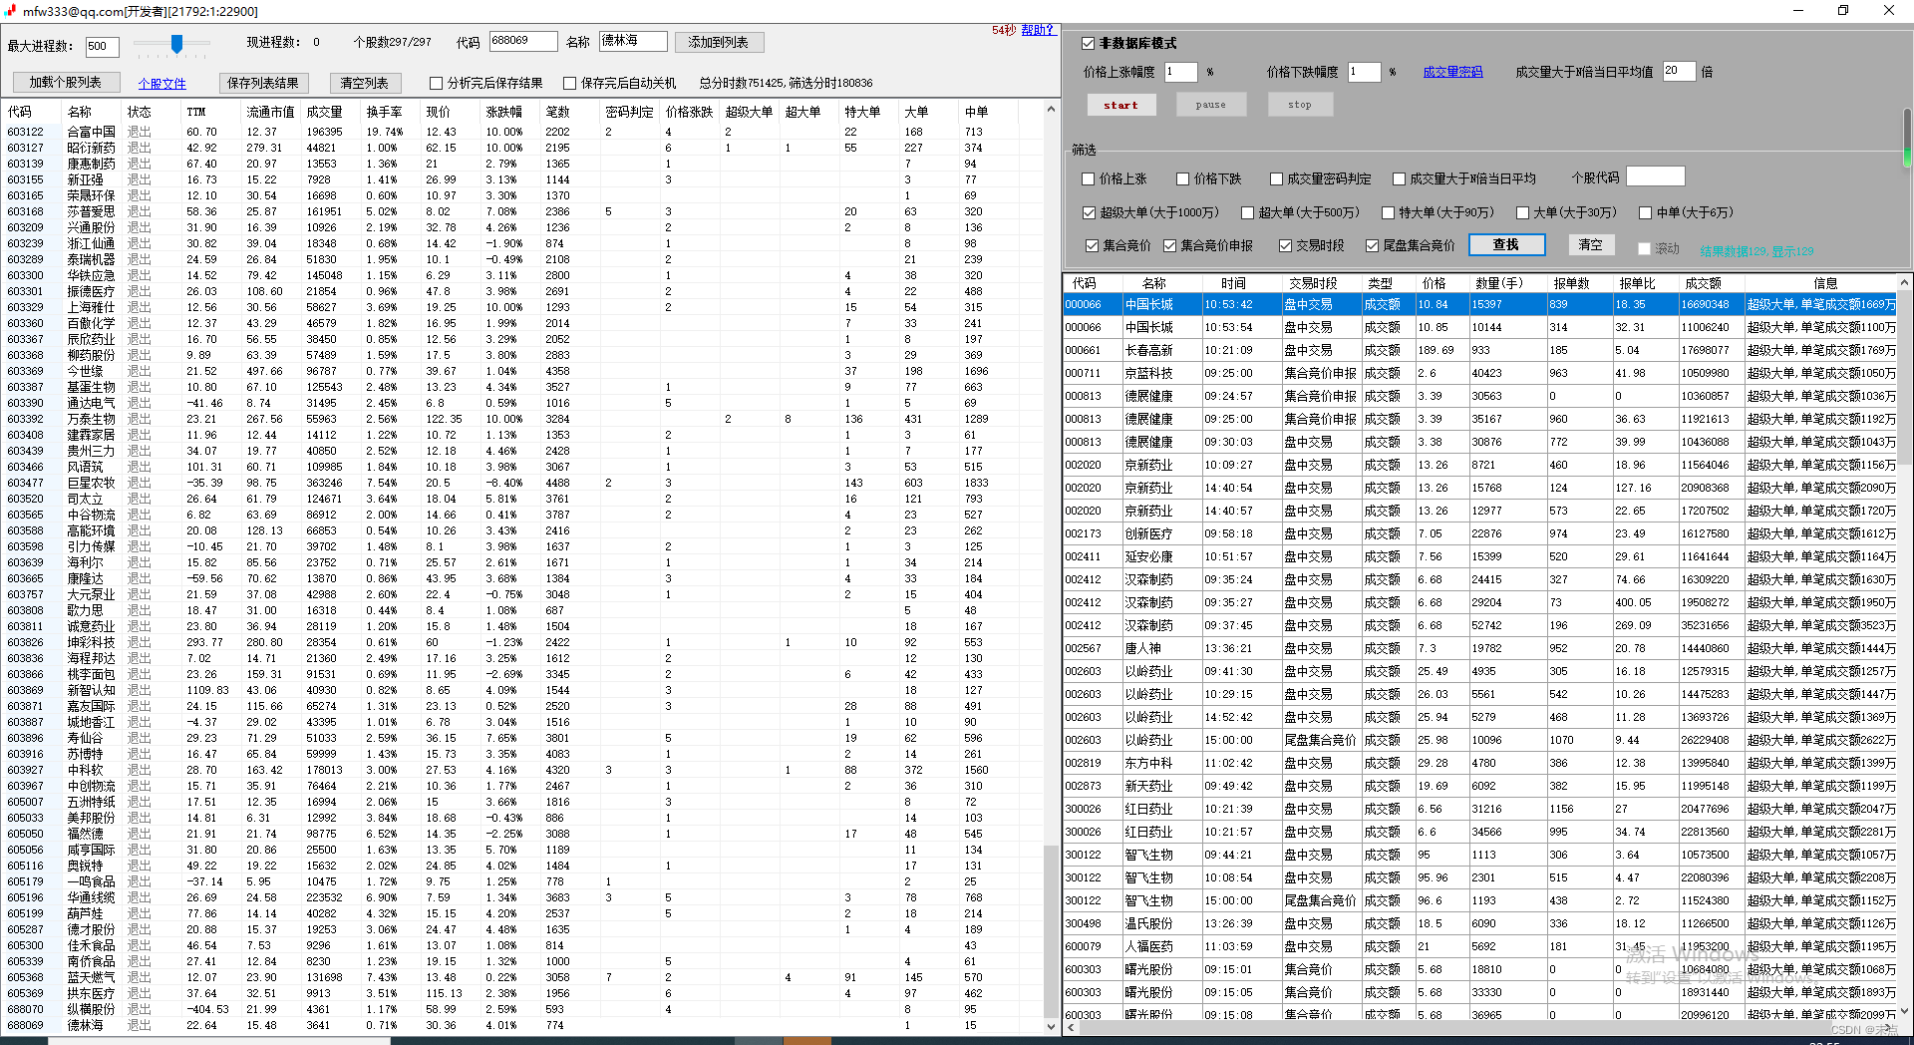This screenshot has width=1914, height=1045.
Task: Check 特大单(大于90万) filter
Action: 1388,213
